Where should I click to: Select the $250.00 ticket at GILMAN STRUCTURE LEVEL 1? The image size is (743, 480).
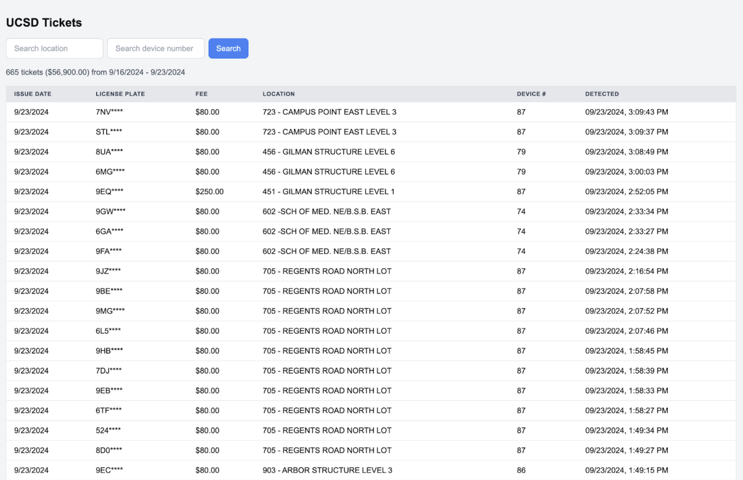(328, 191)
